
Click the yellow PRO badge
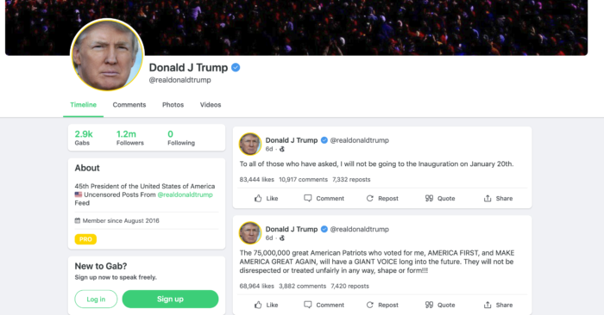(85, 239)
